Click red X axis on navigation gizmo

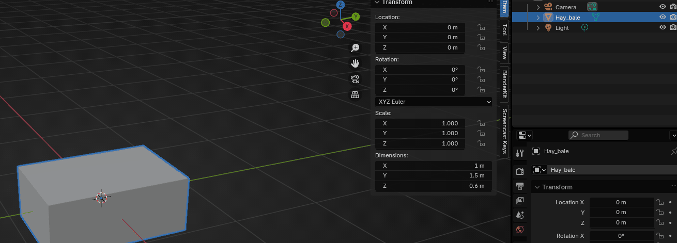coord(347,26)
